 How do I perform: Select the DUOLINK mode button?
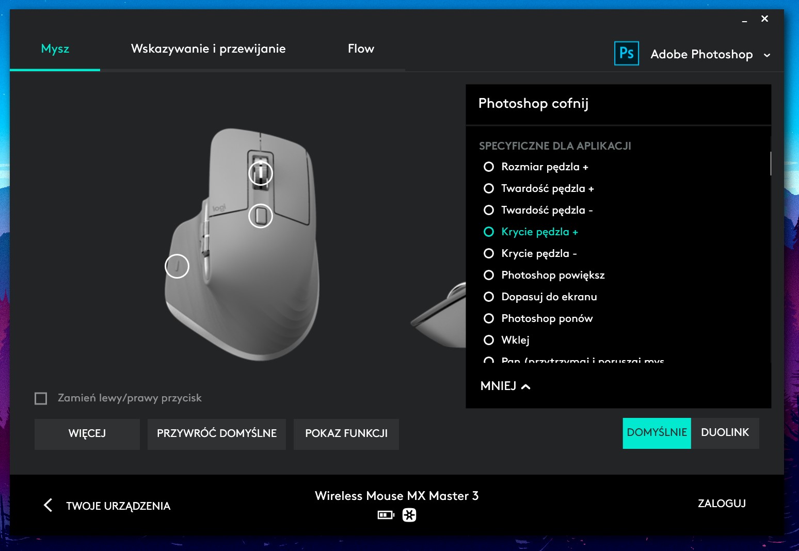725,433
